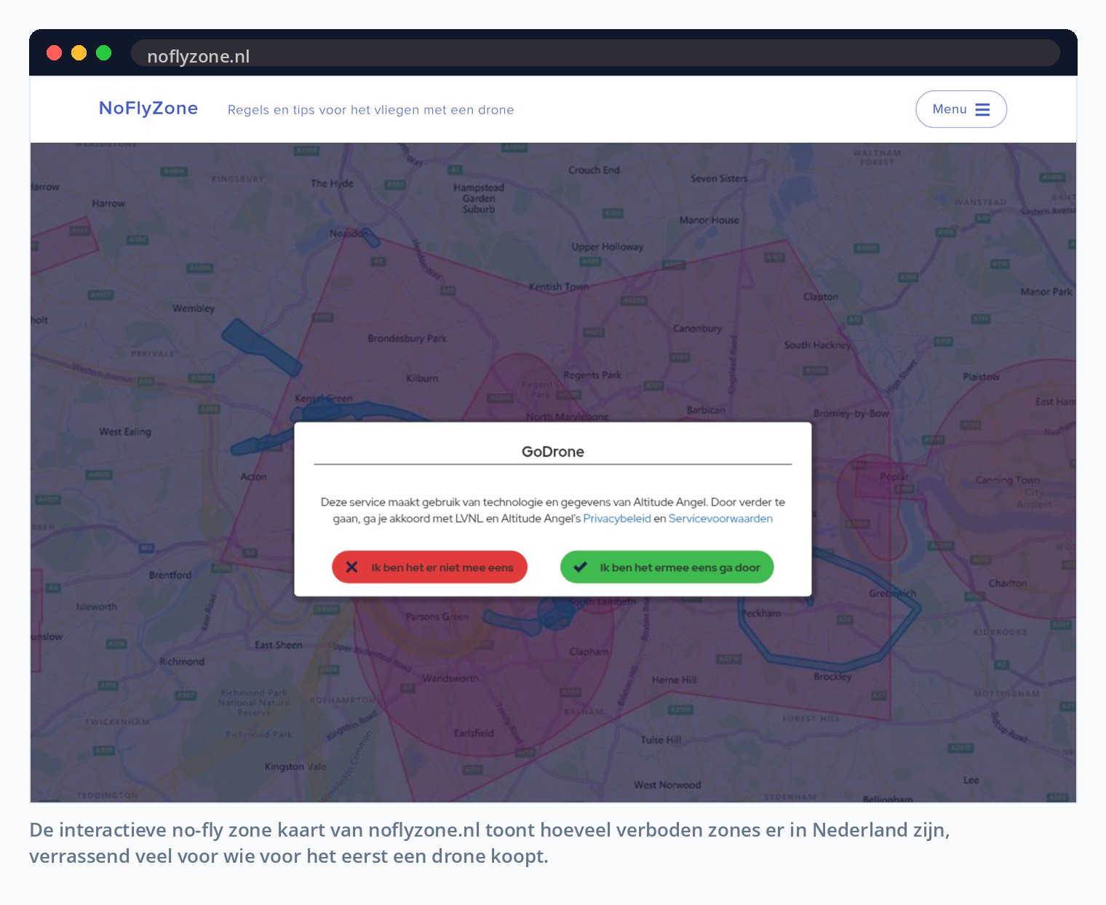Click the Clapton label on the map
Screen dimensions: 1106x905
(821, 297)
